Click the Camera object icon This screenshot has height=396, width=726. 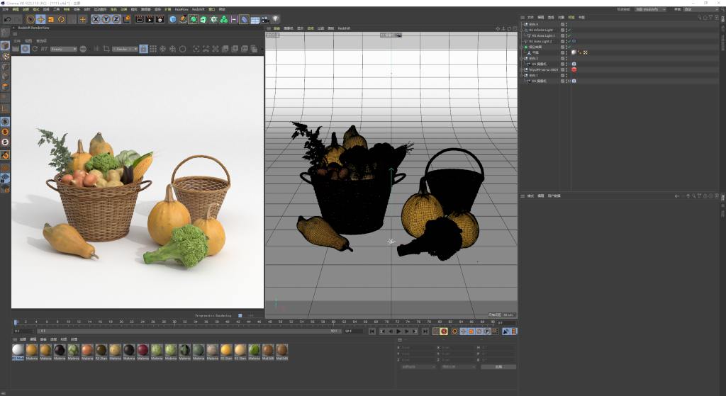click(265, 19)
